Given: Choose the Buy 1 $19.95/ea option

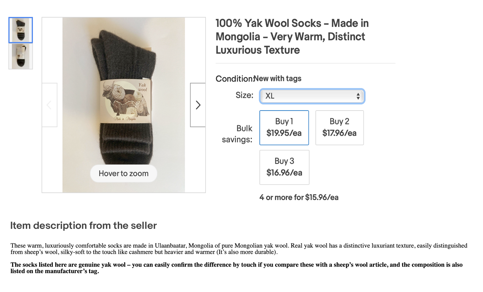Looking at the screenshot, I should pyautogui.click(x=284, y=128).
